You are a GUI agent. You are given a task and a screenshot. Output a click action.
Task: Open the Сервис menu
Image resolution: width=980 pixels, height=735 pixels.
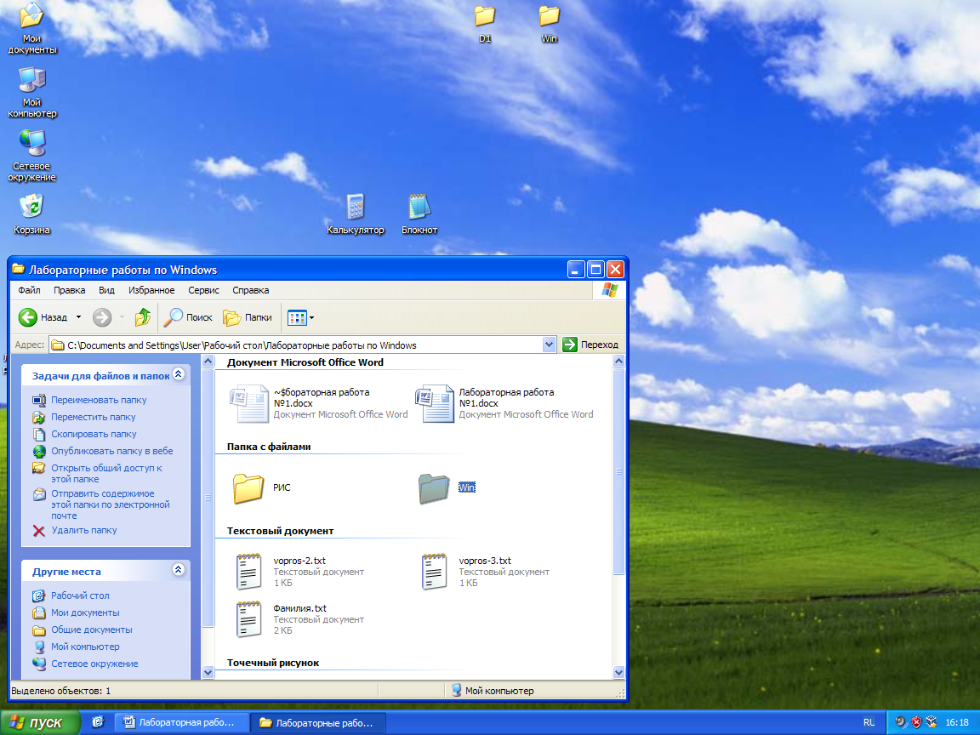click(x=204, y=290)
